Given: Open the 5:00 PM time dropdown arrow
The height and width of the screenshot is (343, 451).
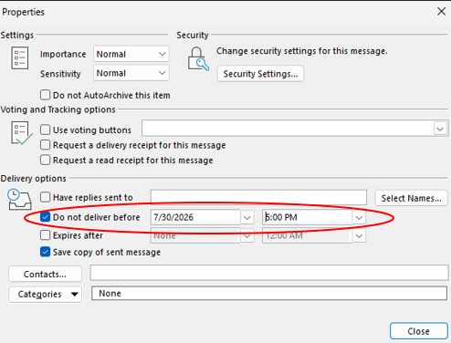Looking at the screenshot, I should pos(359,218).
